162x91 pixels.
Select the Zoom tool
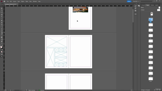pyautogui.click(x=2, y=43)
